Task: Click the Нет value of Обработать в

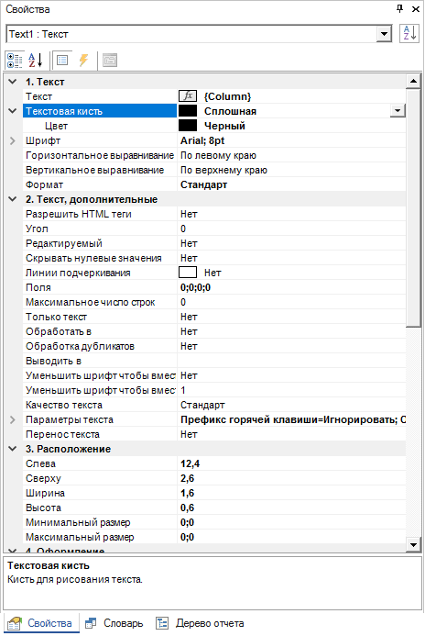Action: click(x=189, y=331)
